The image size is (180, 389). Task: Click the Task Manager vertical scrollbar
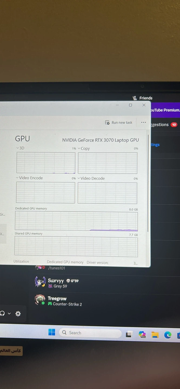[x=148, y=183]
